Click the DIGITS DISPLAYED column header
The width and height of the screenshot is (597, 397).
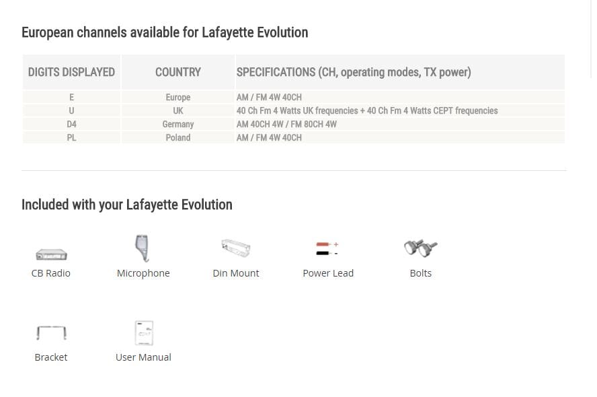pos(71,72)
